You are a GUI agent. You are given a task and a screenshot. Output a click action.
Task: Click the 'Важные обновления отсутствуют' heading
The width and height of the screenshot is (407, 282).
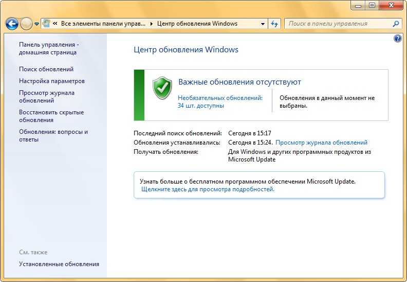point(239,82)
